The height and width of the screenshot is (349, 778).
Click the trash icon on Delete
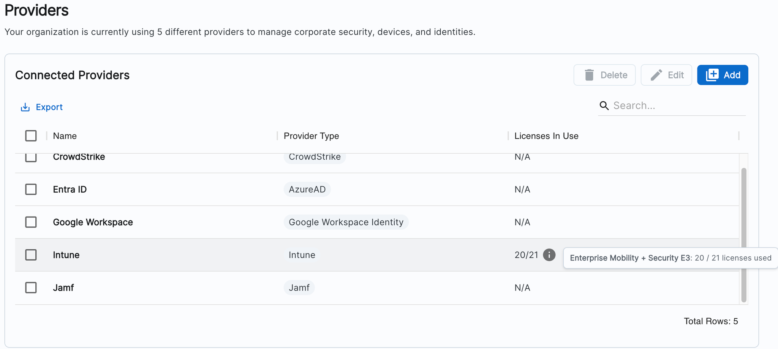pyautogui.click(x=589, y=75)
